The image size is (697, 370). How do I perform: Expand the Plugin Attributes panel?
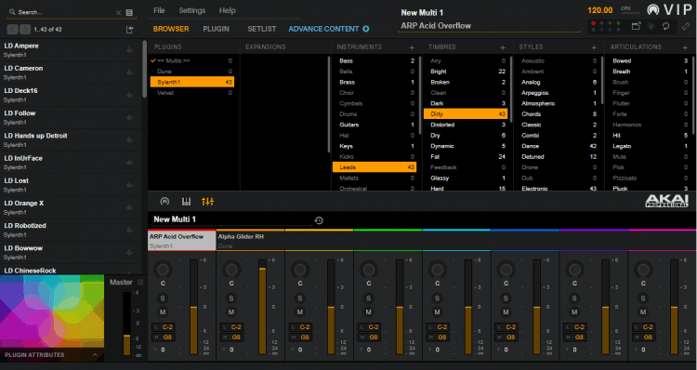[95, 355]
